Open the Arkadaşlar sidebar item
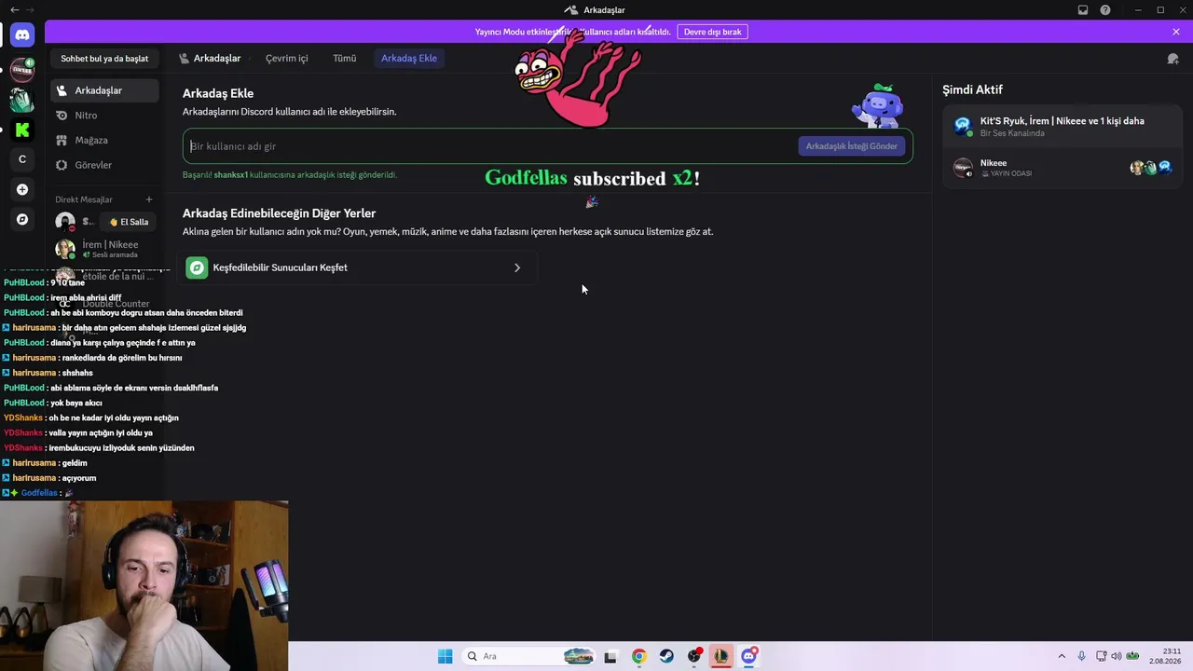 (104, 90)
